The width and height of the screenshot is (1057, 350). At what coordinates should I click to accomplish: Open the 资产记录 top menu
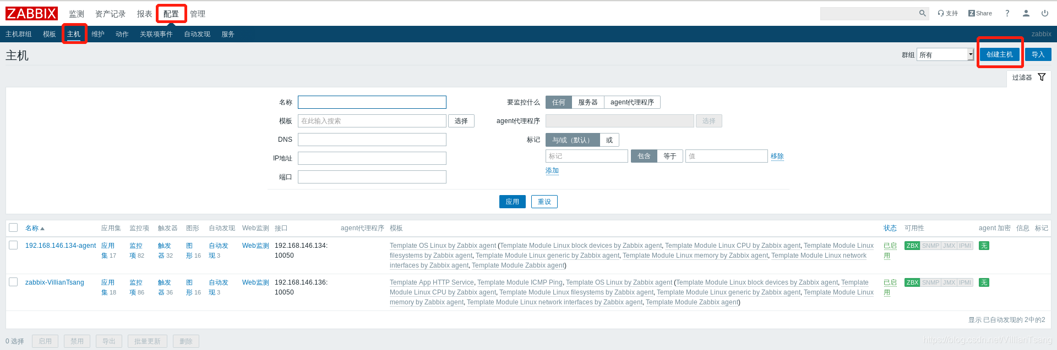pyautogui.click(x=110, y=14)
